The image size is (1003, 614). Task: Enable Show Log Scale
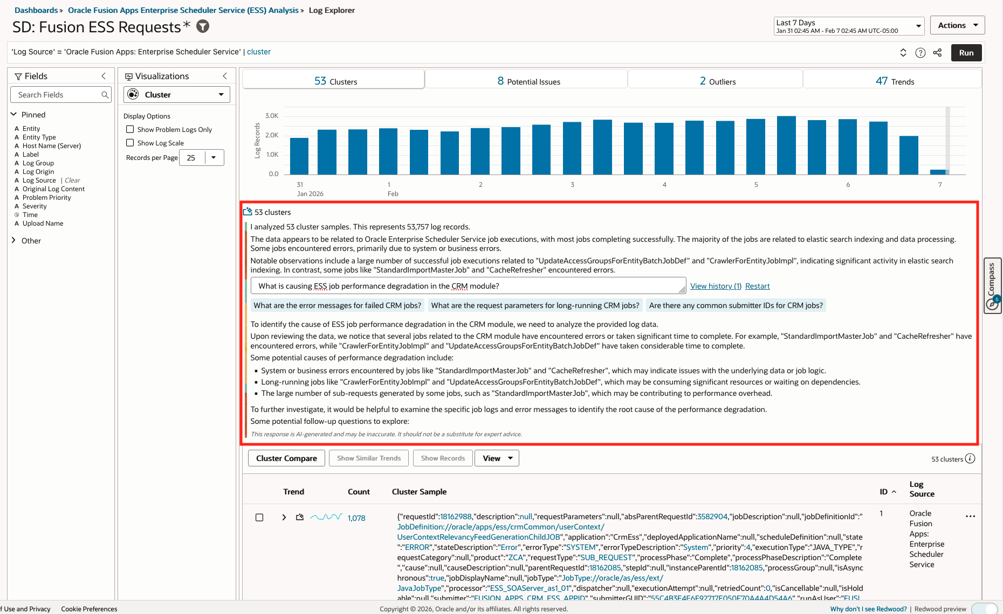(x=129, y=142)
